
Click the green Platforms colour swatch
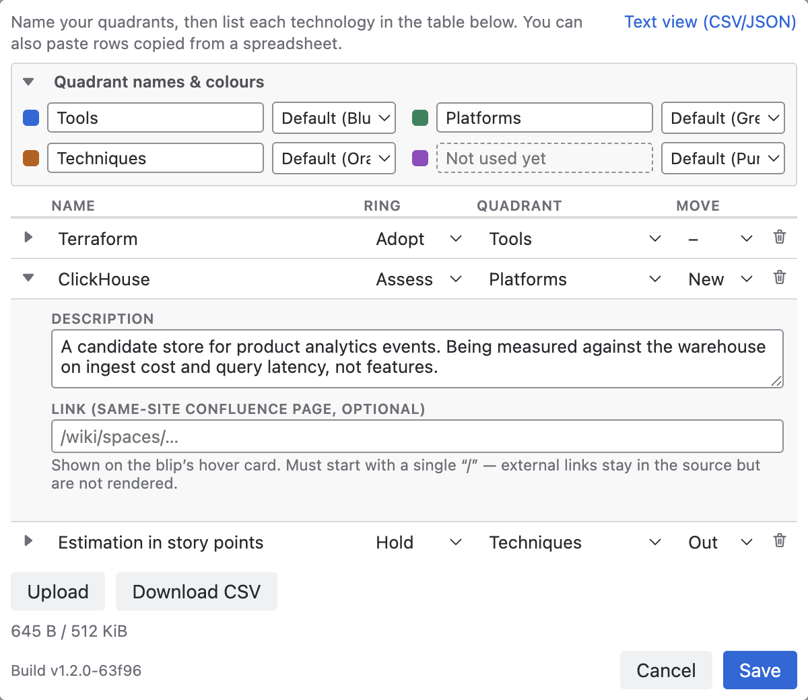point(420,118)
